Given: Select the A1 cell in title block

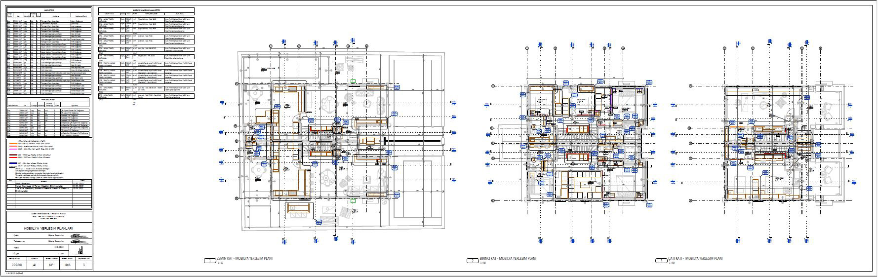Looking at the screenshot, I should [35, 265].
